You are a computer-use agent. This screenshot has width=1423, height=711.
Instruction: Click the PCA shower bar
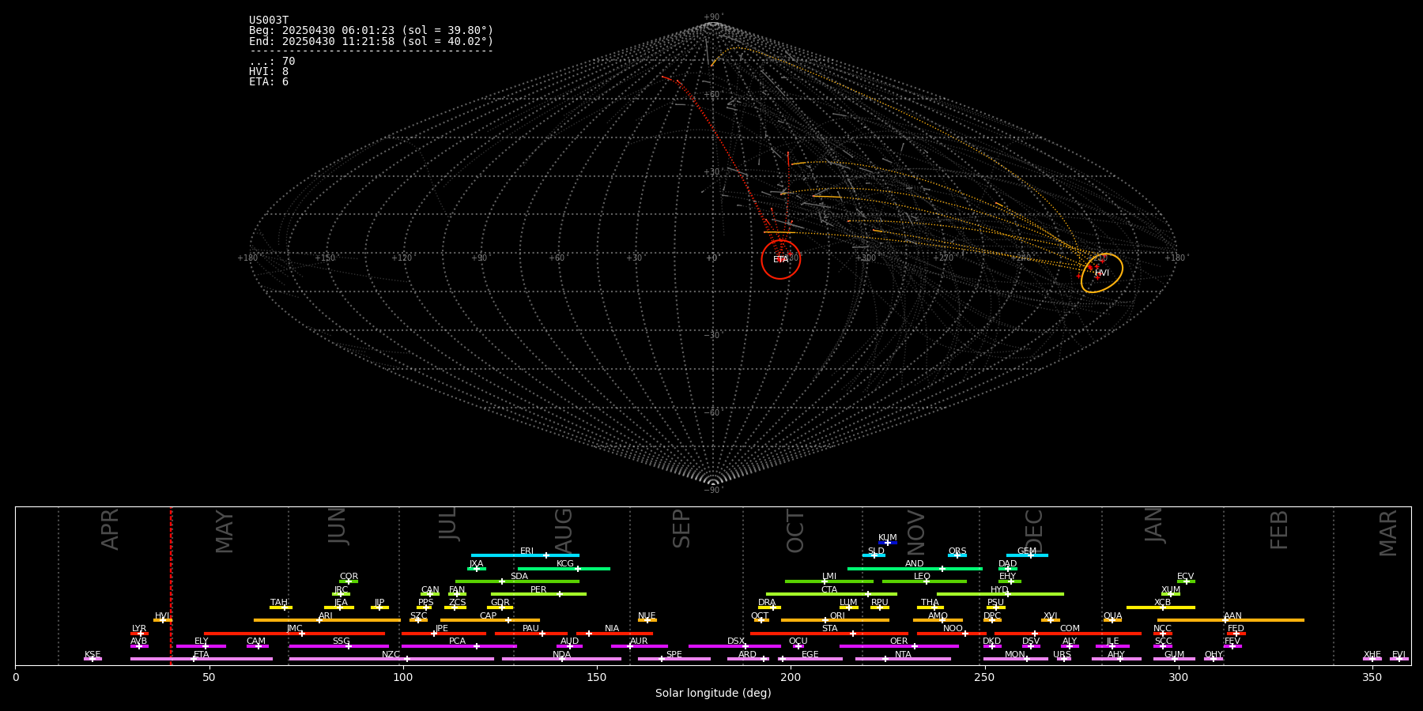click(x=459, y=646)
